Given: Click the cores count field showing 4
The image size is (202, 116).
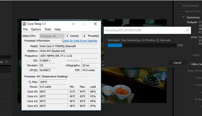Looking at the screenshot, I should click(67, 36).
